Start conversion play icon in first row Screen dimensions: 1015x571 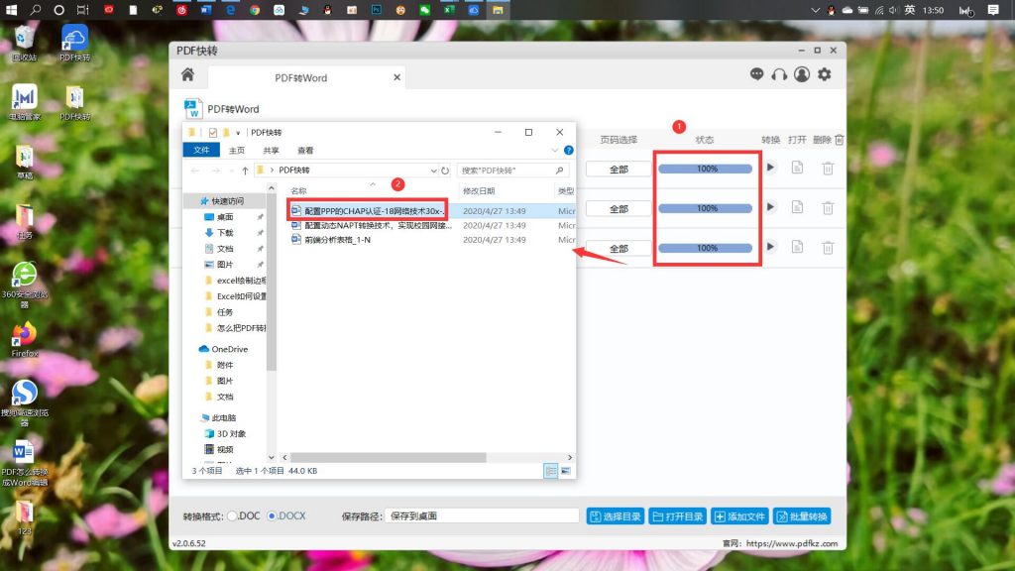[x=770, y=168]
